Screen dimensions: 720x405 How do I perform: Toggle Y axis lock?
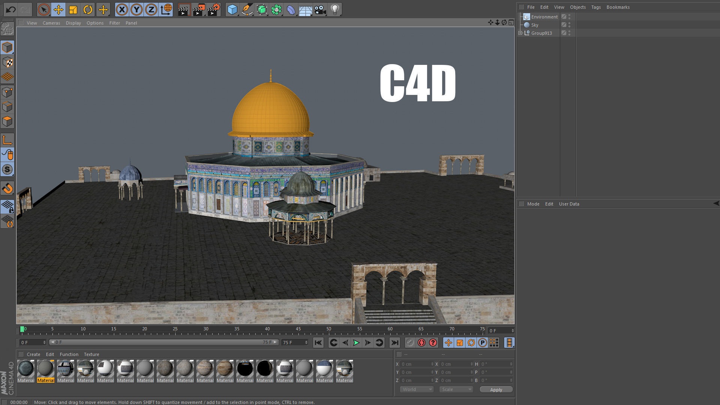click(136, 9)
